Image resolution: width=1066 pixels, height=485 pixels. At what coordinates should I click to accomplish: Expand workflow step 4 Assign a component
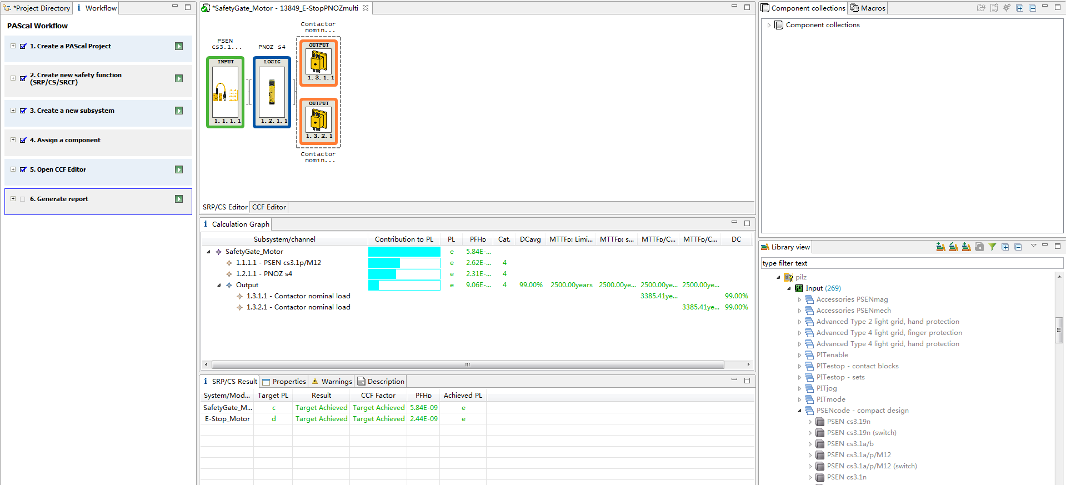(x=13, y=140)
